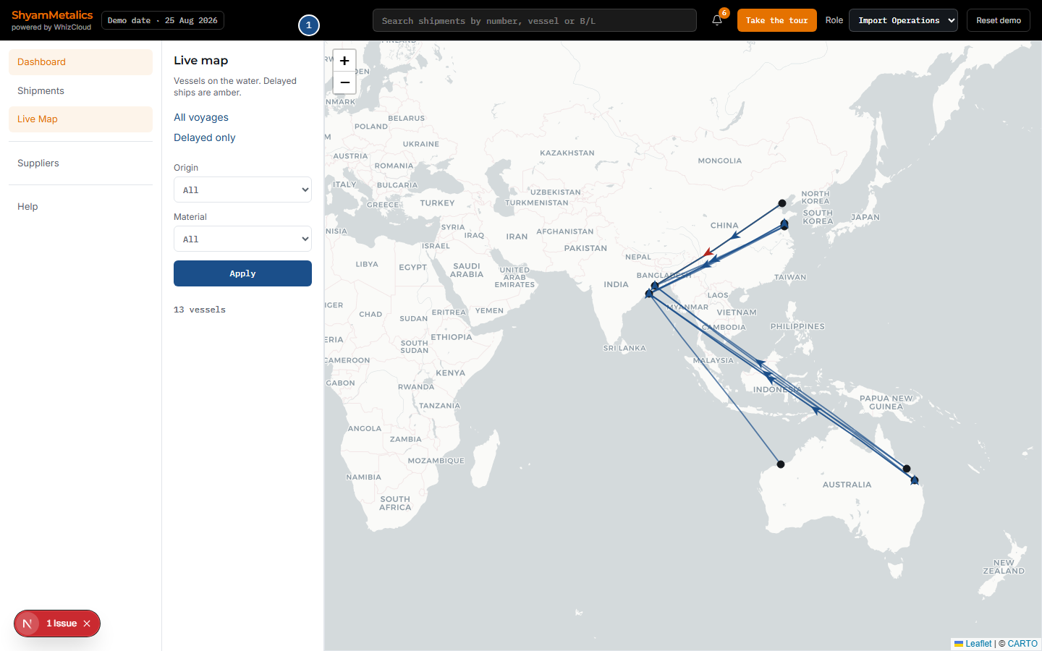Click the 1 Issue label
The image size is (1042, 651).
62,624
